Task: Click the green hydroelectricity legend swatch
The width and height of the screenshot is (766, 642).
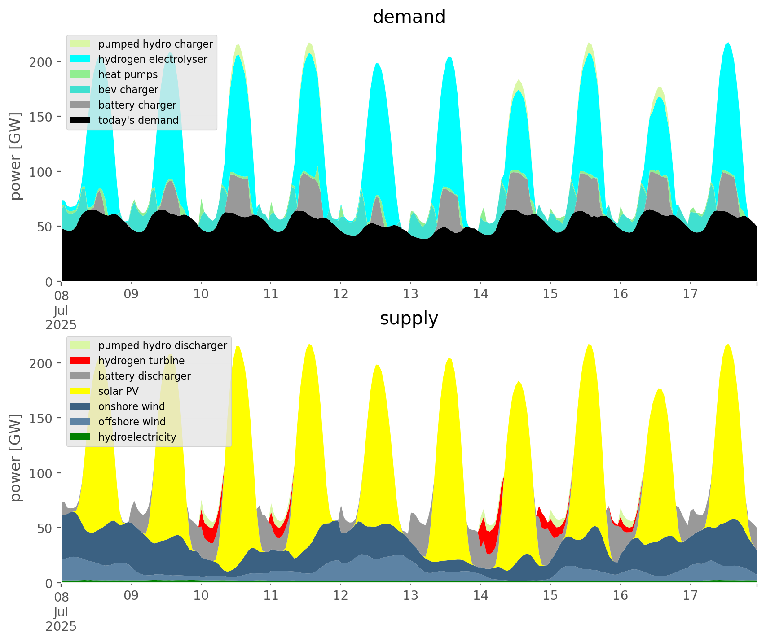Action: [x=80, y=437]
